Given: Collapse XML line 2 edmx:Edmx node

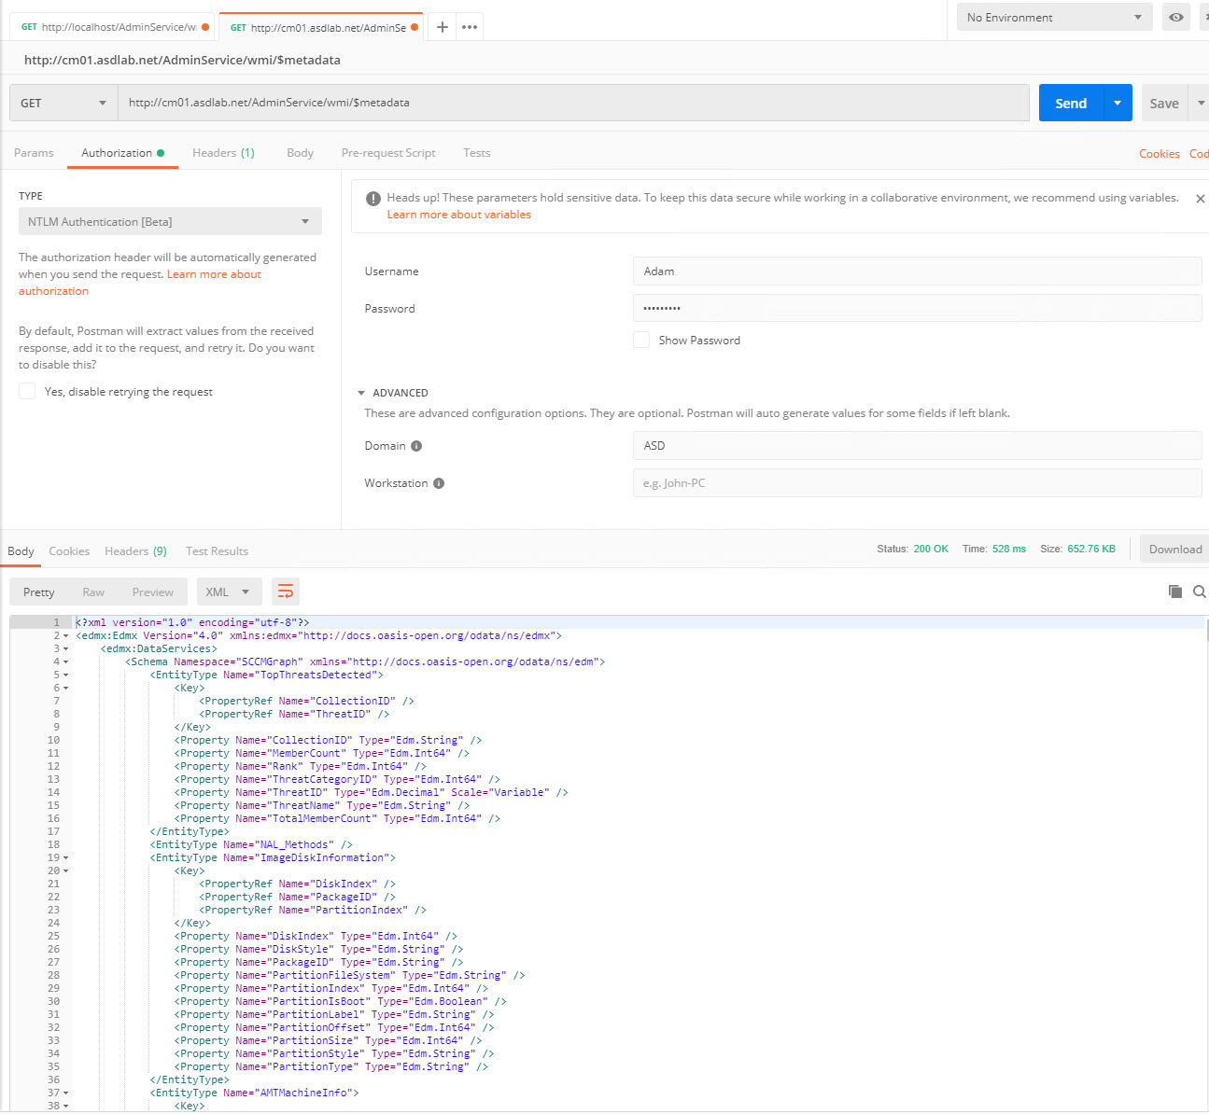Looking at the screenshot, I should coord(66,635).
